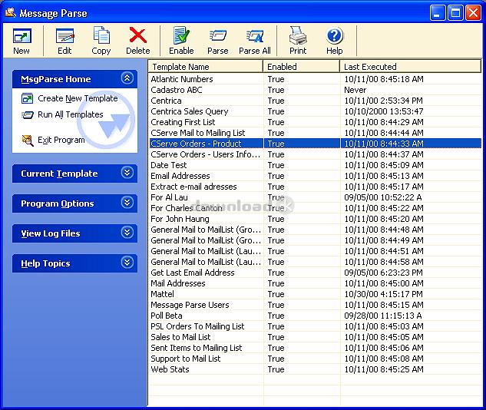
Task: Open Help from the toolbar
Action: pos(335,37)
